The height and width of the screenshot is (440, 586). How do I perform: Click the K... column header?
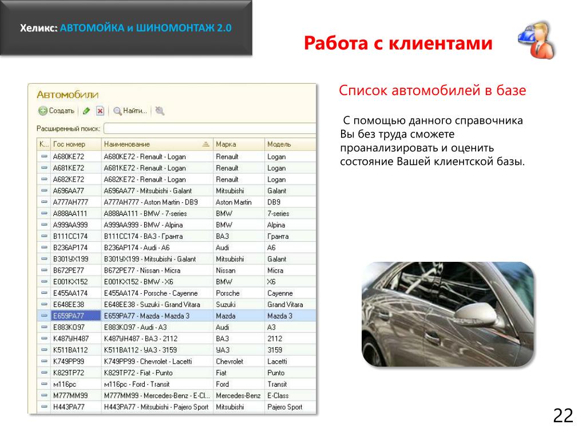point(43,144)
